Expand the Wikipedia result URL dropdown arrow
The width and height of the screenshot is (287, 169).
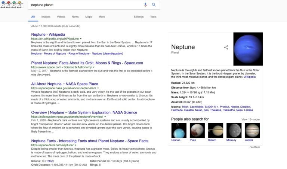point(81,39)
